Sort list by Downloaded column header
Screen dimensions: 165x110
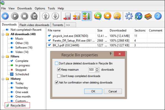(121, 30)
